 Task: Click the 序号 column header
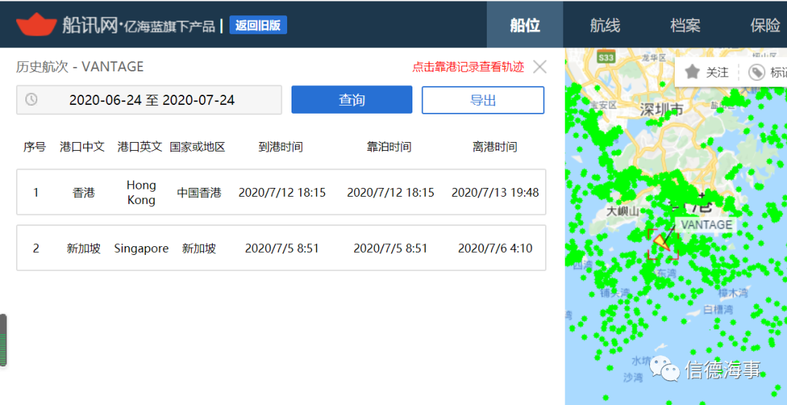[x=35, y=147]
